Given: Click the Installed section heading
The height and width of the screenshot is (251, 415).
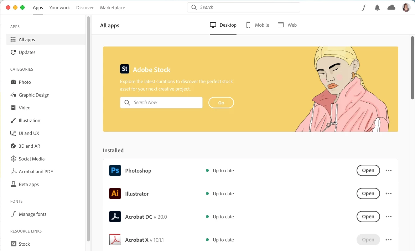Looking at the screenshot, I should (113, 150).
